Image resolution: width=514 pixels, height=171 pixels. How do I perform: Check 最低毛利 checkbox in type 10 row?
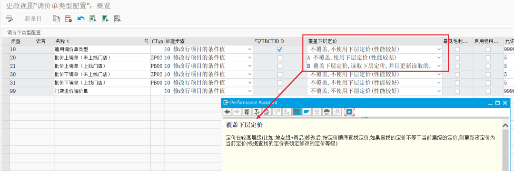tap(457, 49)
